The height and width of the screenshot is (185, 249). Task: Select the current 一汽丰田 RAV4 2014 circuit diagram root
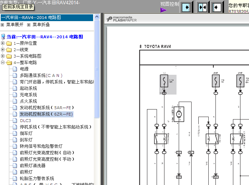click(45, 37)
